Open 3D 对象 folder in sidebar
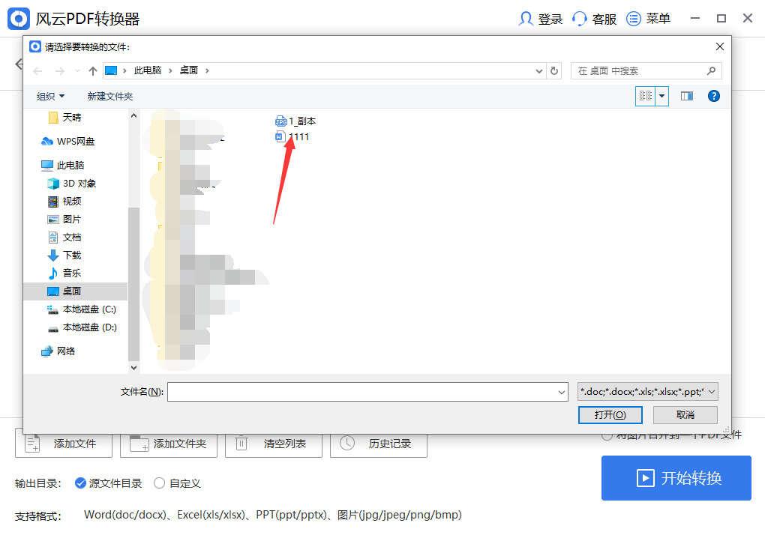This screenshot has width=765, height=535. coord(72,184)
